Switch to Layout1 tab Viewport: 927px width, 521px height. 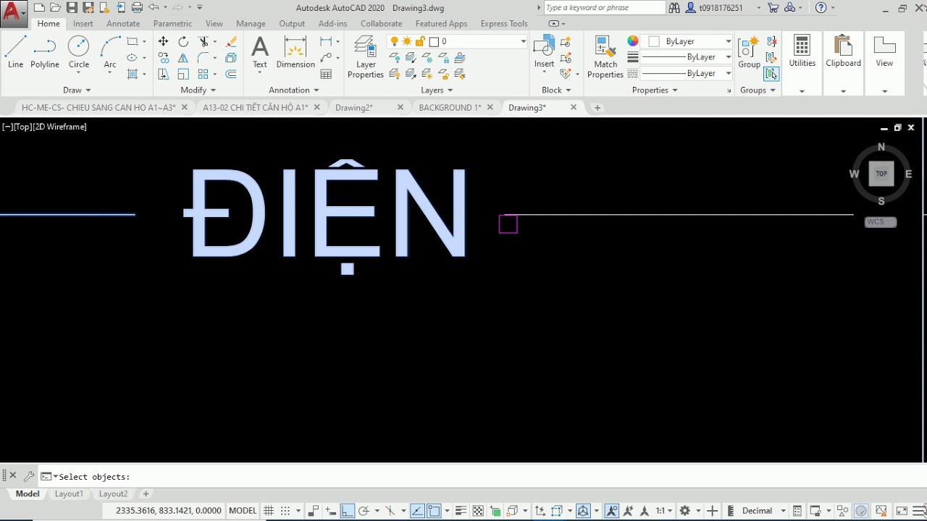click(x=70, y=494)
